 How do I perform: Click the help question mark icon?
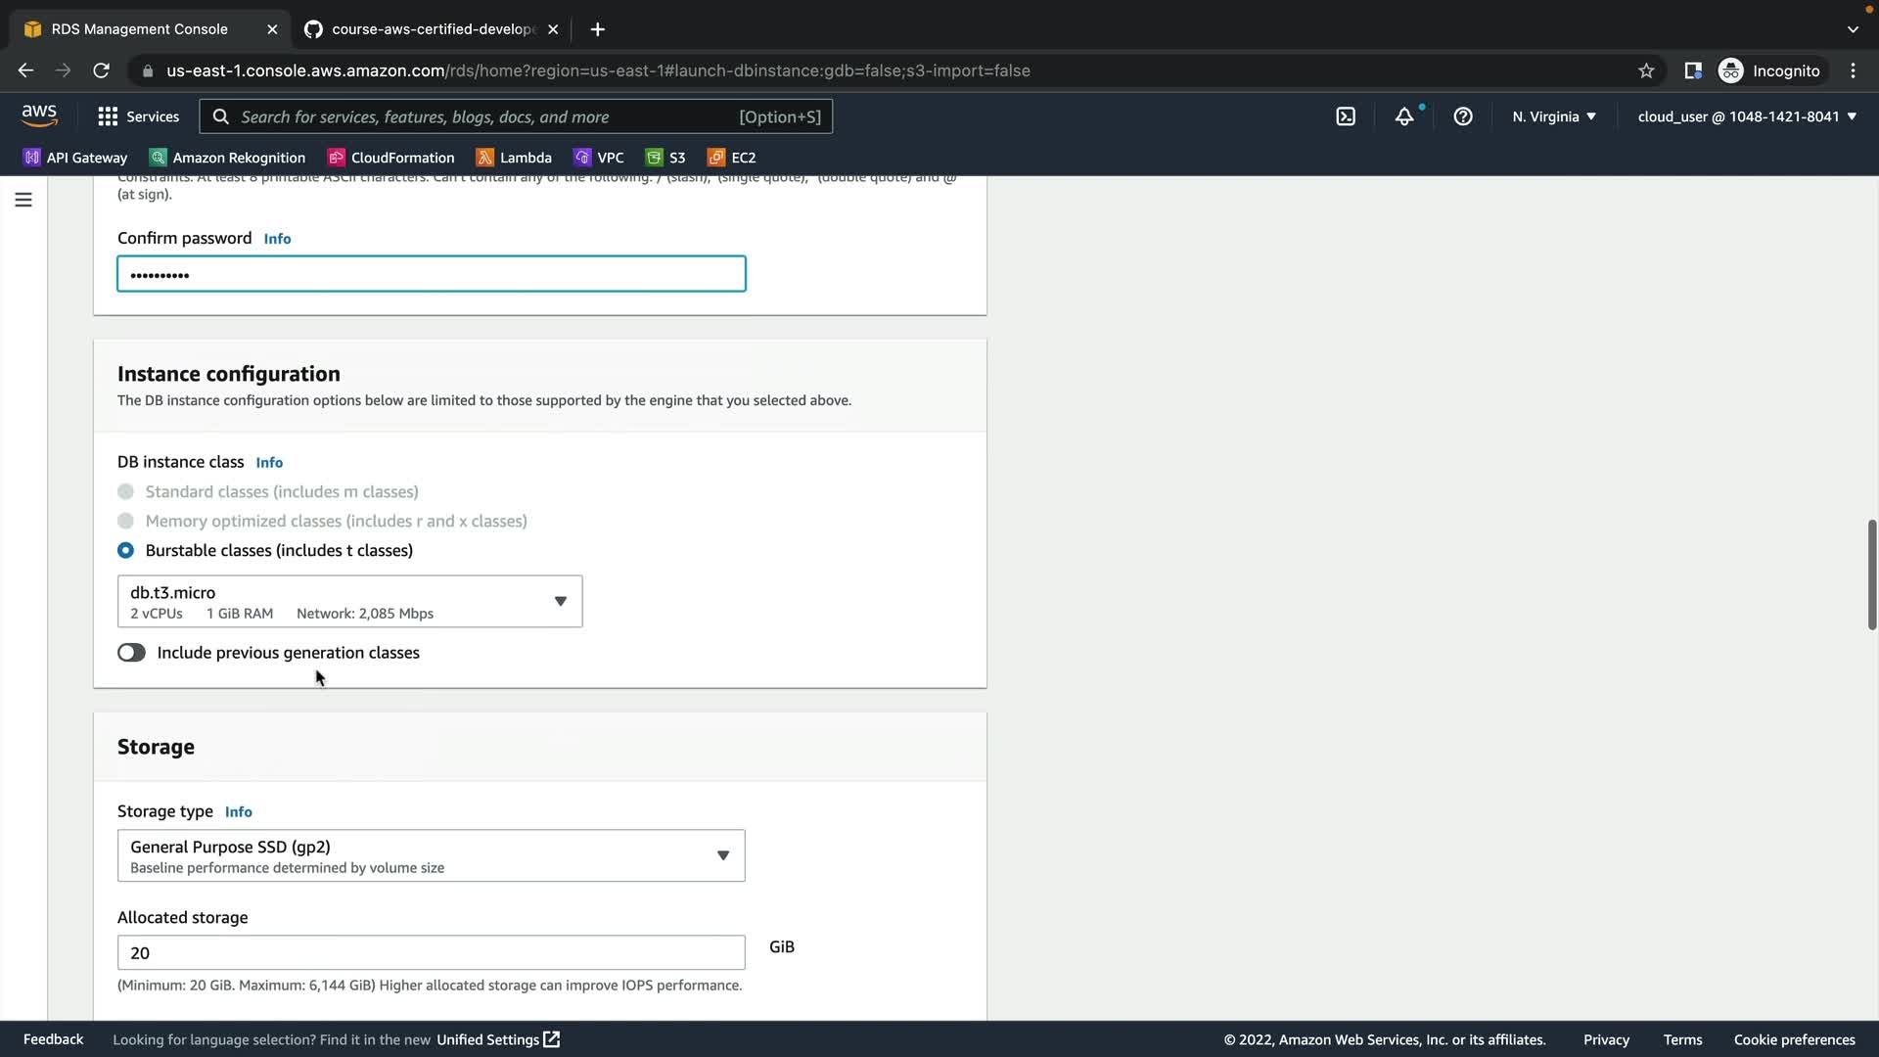[x=1463, y=116]
